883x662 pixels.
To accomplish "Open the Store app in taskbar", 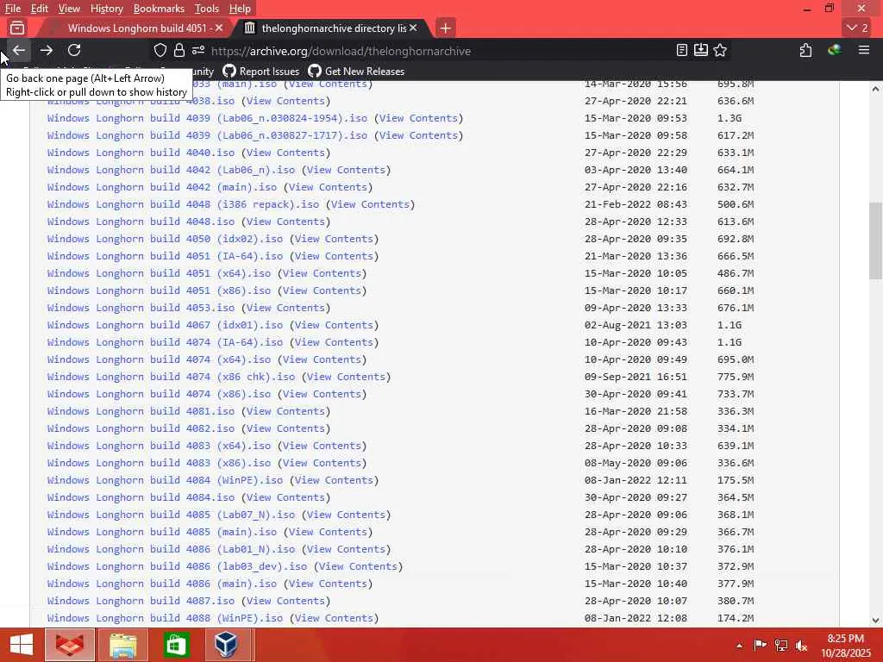I will [x=176, y=645].
